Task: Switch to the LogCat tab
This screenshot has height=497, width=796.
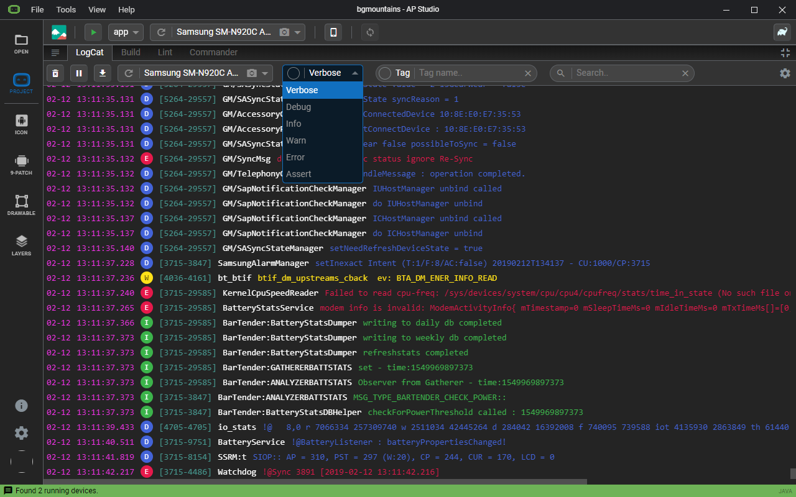Action: (x=90, y=53)
